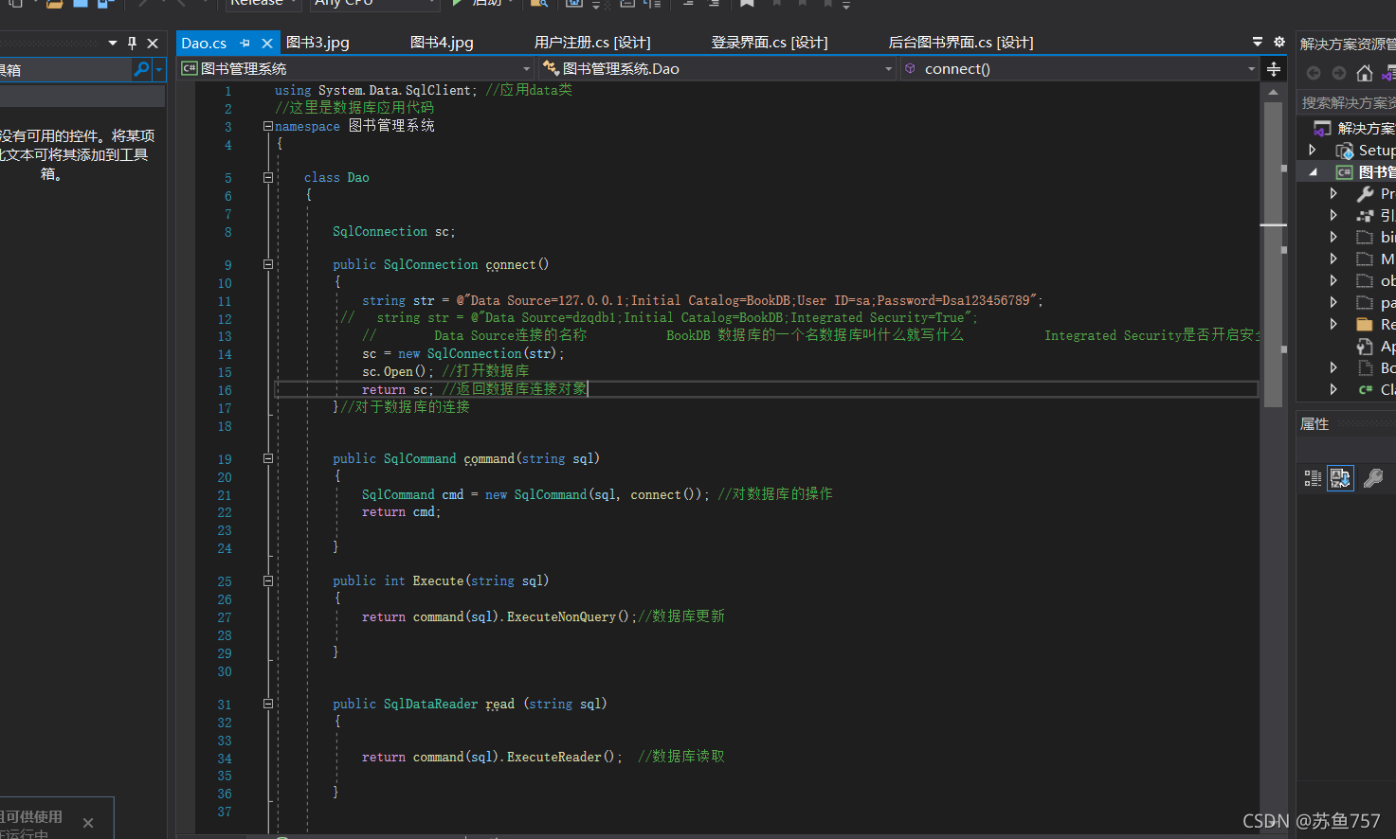1396x839 pixels.
Task: Click the C# project icon of 图书管理系统
Action: click(1344, 171)
